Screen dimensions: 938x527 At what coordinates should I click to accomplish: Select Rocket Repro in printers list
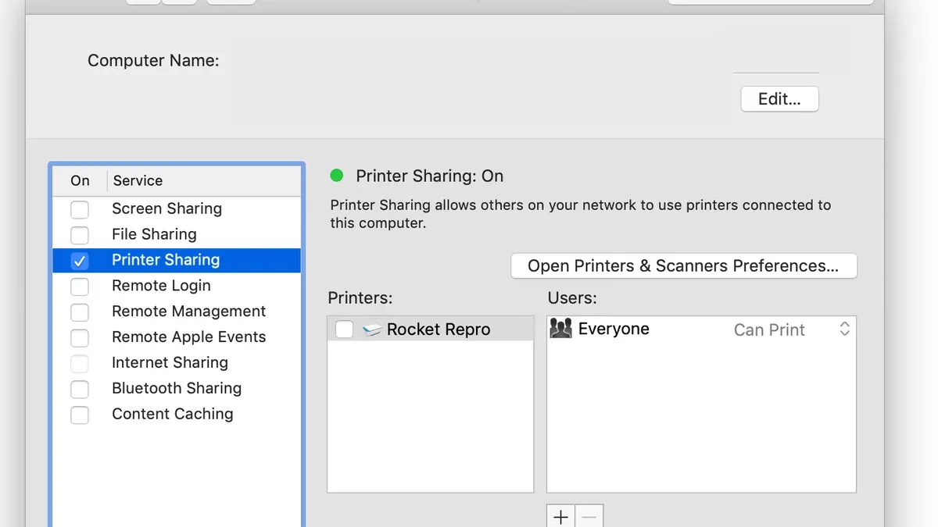point(430,329)
